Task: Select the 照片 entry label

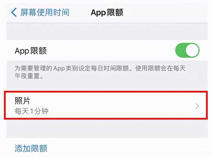Action: [x=23, y=101]
